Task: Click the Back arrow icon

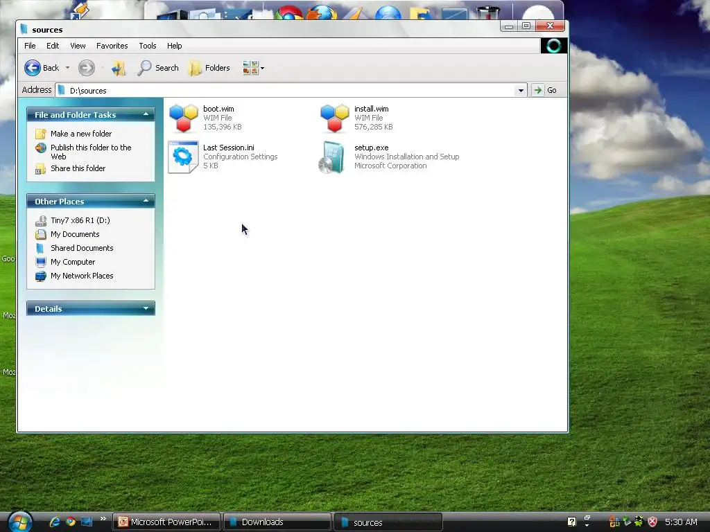Action: click(x=32, y=68)
